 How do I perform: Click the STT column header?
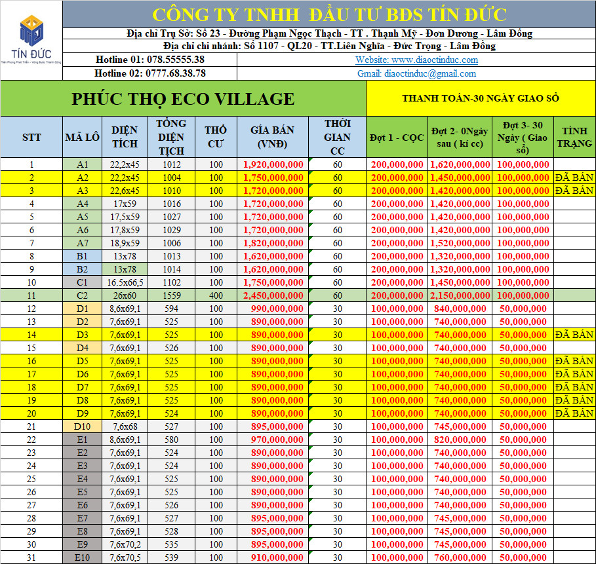coord(31,137)
